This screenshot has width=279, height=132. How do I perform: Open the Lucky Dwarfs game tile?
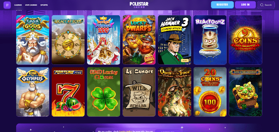(139, 40)
